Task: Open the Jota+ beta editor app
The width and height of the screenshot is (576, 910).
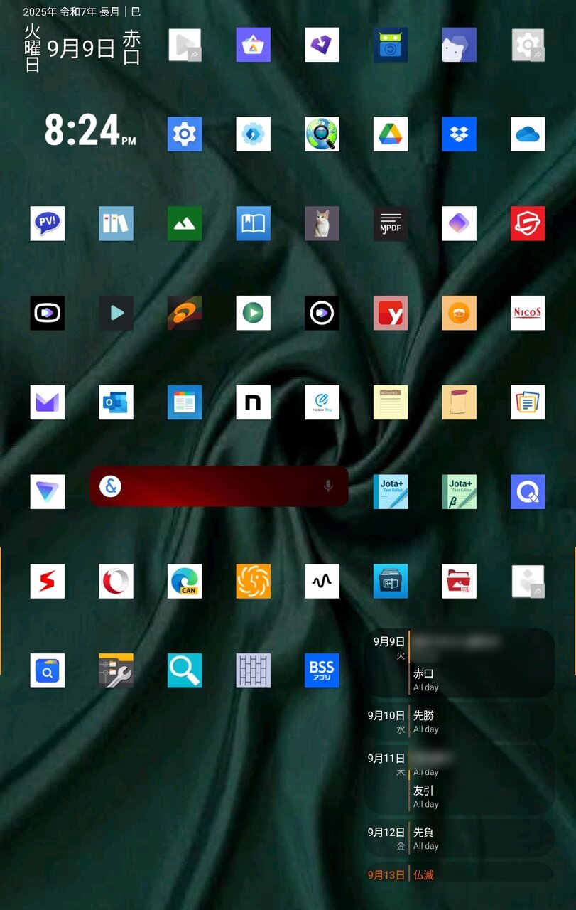Action: (459, 491)
